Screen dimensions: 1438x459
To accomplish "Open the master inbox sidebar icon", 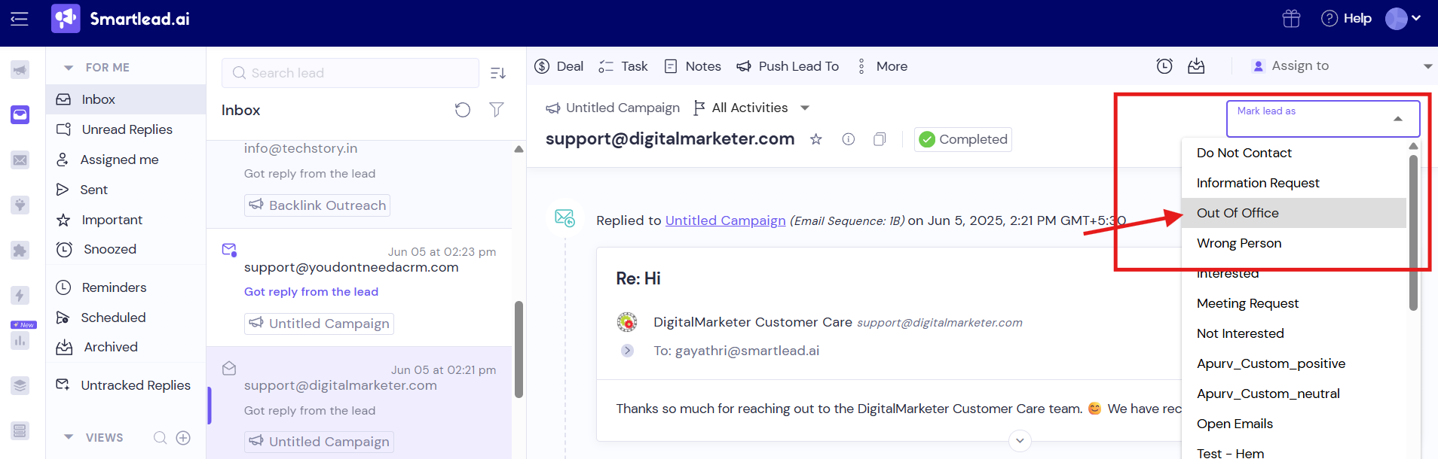I will coord(20,114).
